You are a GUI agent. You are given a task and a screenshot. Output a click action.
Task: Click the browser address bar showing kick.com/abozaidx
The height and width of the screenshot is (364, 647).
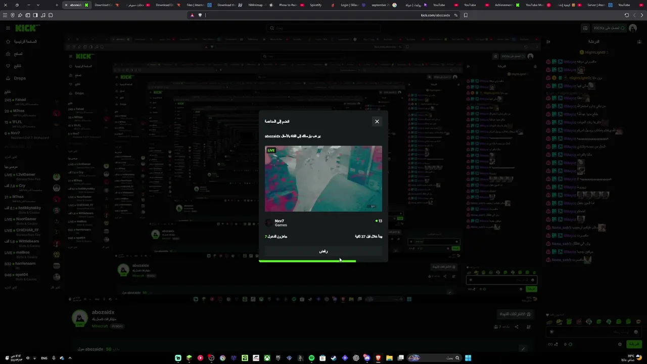tap(323, 15)
